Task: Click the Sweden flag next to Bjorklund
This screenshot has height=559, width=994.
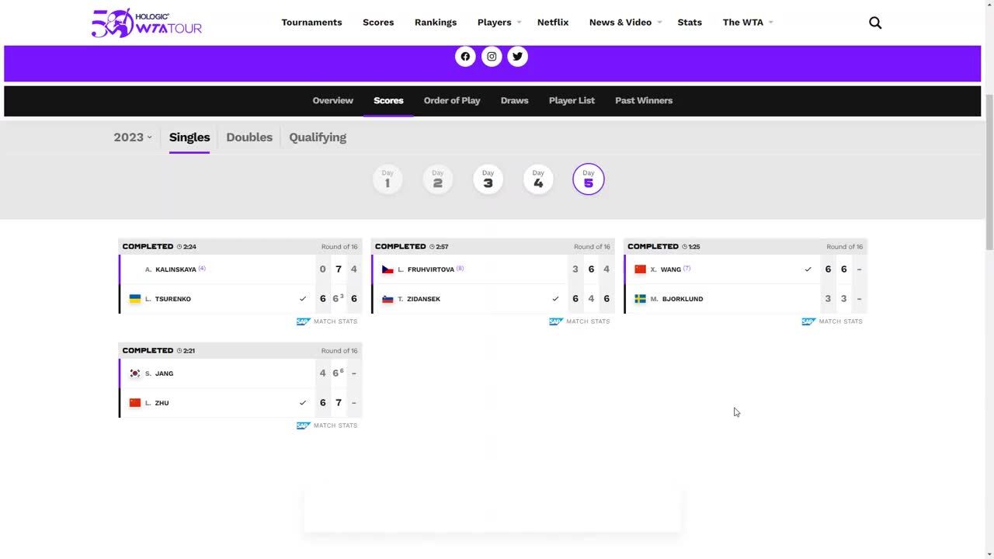Action: [640, 299]
